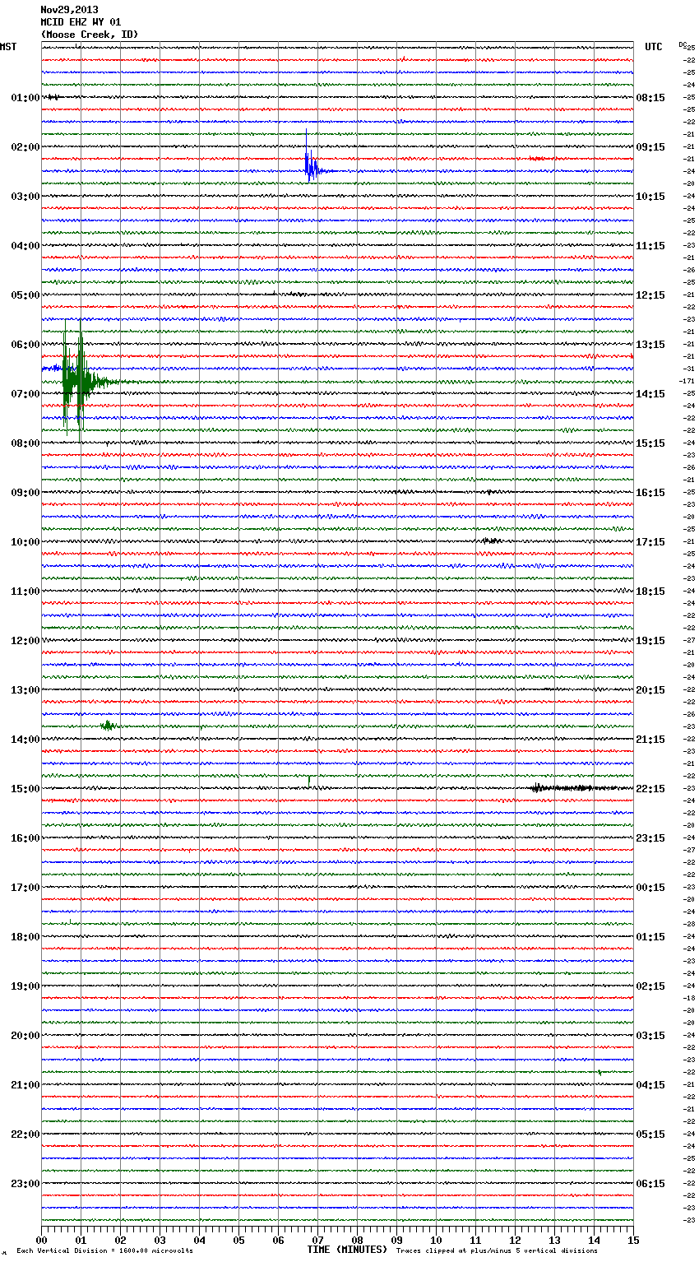
Task: Select the '21:00' MST hour label
Action: coord(25,1085)
